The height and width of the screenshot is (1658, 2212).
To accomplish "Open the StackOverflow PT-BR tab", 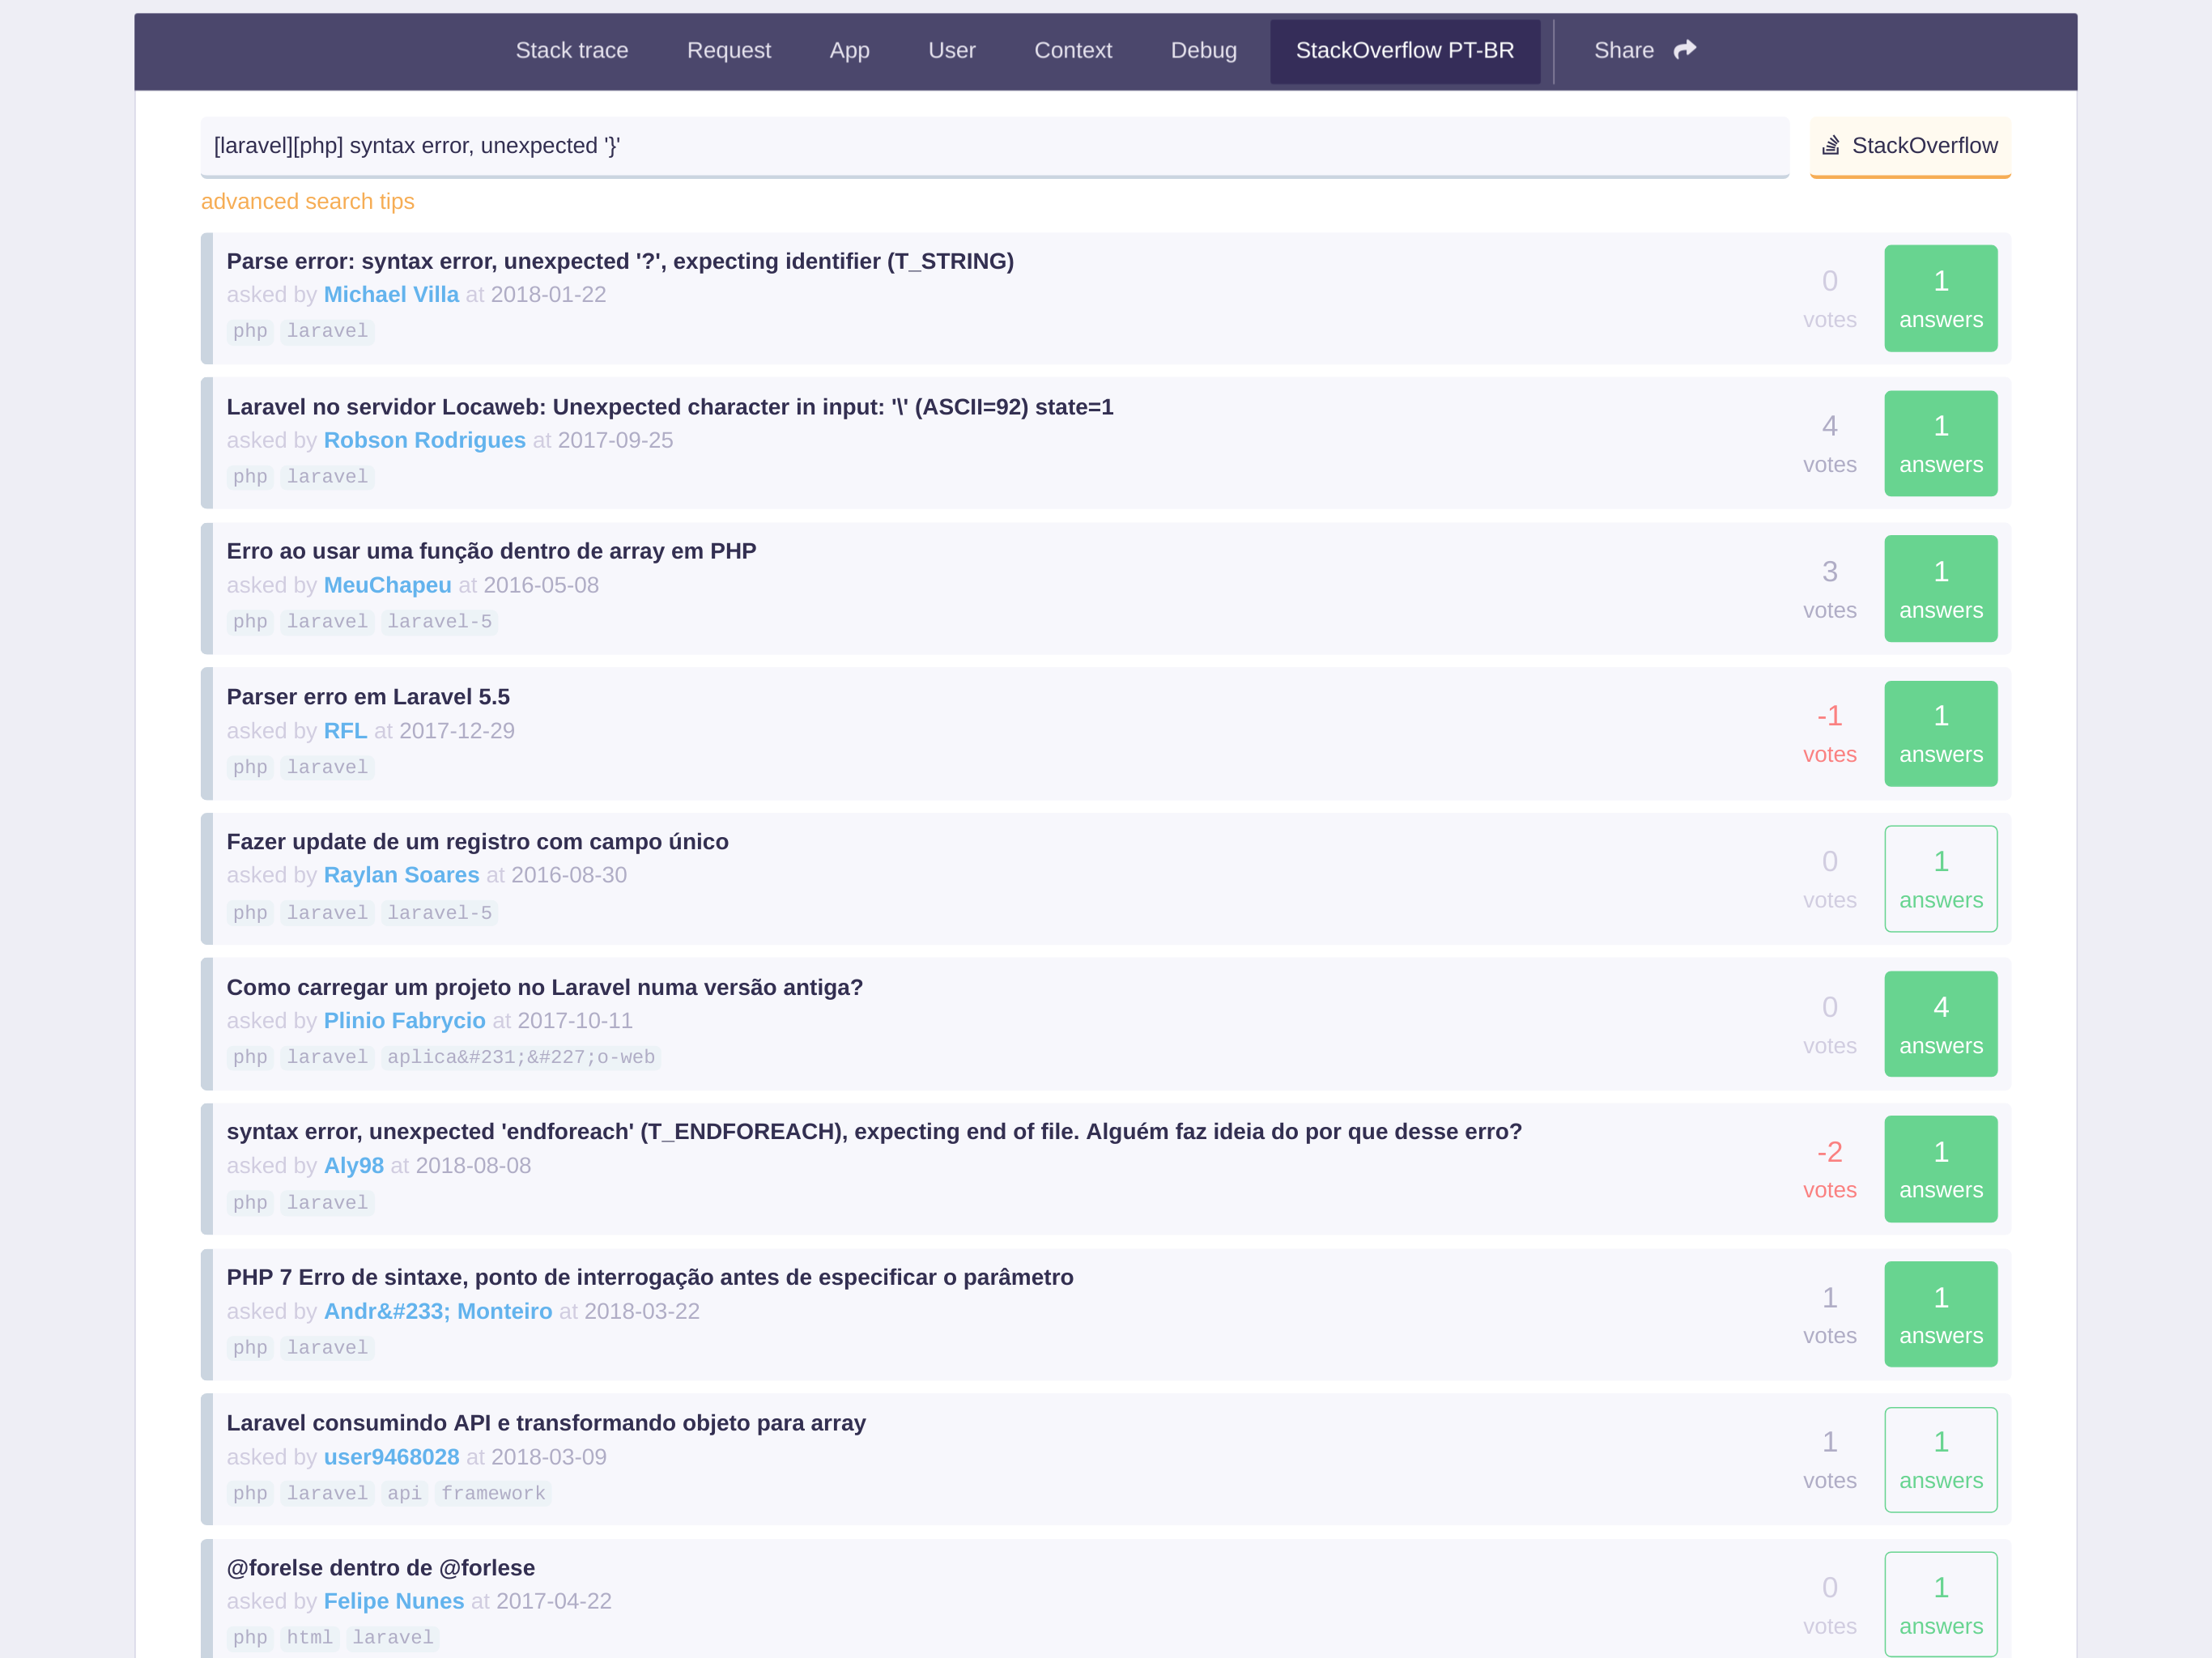I will pos(1404,50).
